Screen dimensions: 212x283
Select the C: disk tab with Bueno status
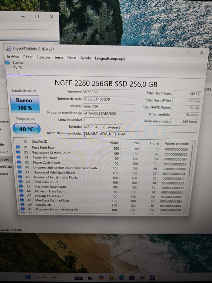(18, 67)
